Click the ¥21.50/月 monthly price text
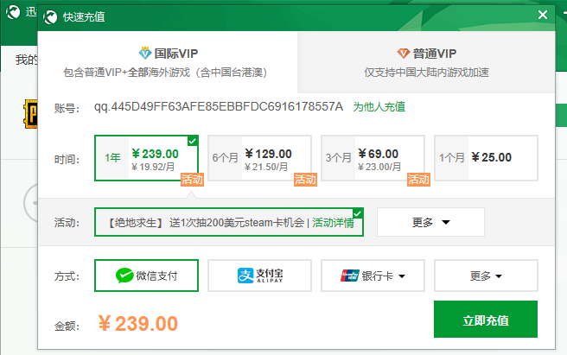Viewport: 567px width, 355px height. [266, 167]
